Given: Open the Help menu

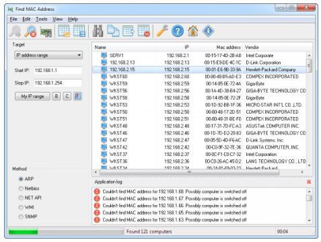Looking at the screenshot, I should tap(73, 19).
